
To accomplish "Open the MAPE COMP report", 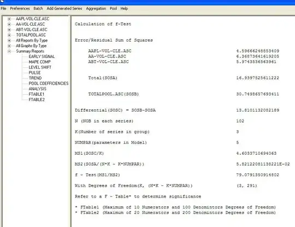I will point(39,62).
